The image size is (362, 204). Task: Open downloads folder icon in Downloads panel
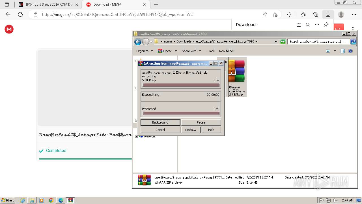[299, 25]
